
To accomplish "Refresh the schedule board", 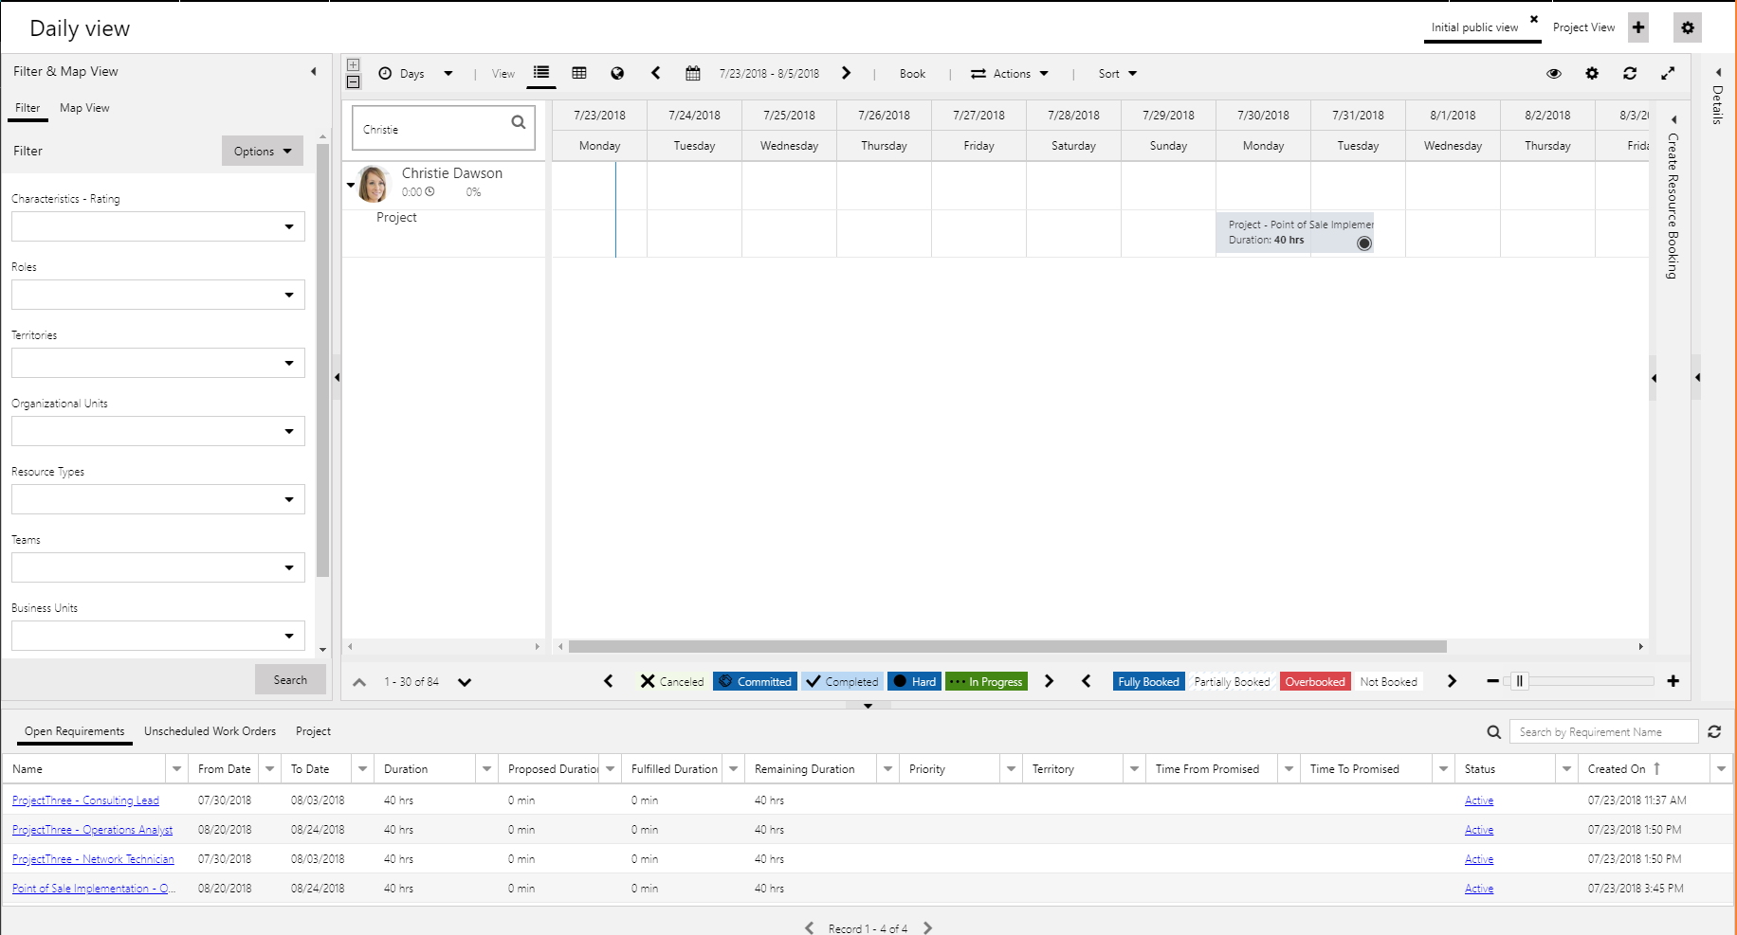I will click(x=1630, y=73).
